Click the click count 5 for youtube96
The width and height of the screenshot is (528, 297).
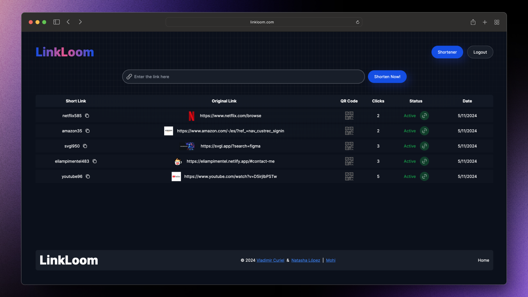(378, 176)
